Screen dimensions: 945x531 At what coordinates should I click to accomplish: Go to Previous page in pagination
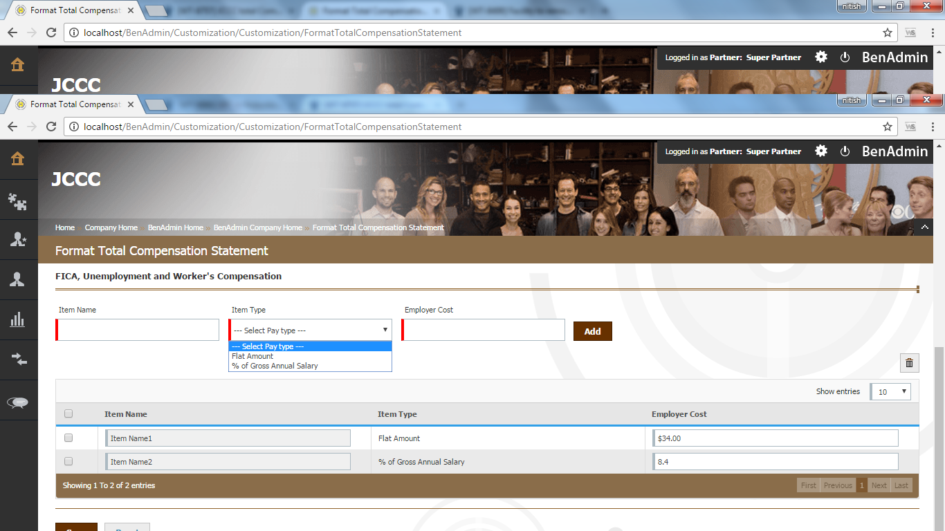[x=838, y=485]
